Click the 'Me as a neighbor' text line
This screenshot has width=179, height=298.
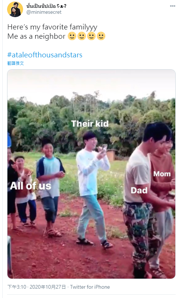pyautogui.click(x=36, y=36)
